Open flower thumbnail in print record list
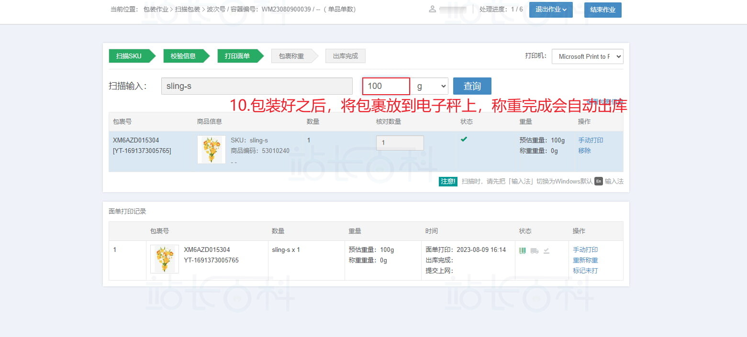747x337 pixels. [164, 259]
